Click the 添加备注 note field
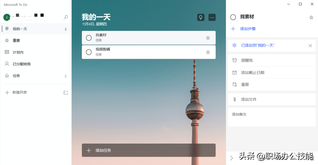Image resolution: width=318 pixels, height=165 pixels. tap(272, 117)
